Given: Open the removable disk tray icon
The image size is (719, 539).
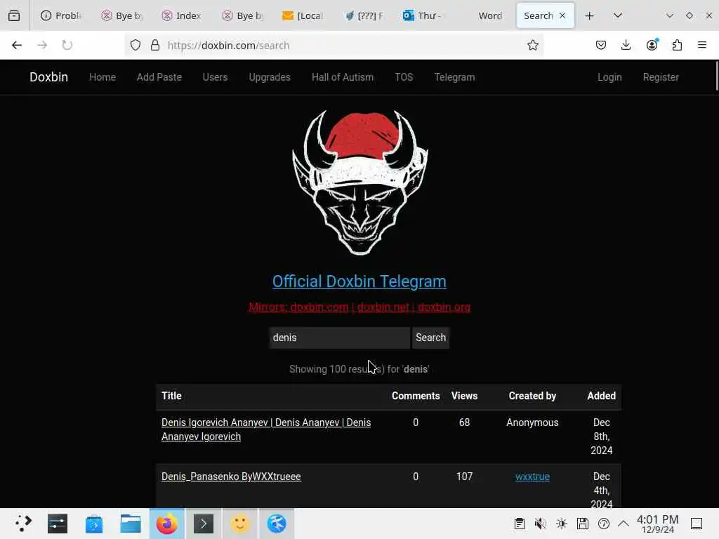Looking at the screenshot, I should pyautogui.click(x=582, y=524).
